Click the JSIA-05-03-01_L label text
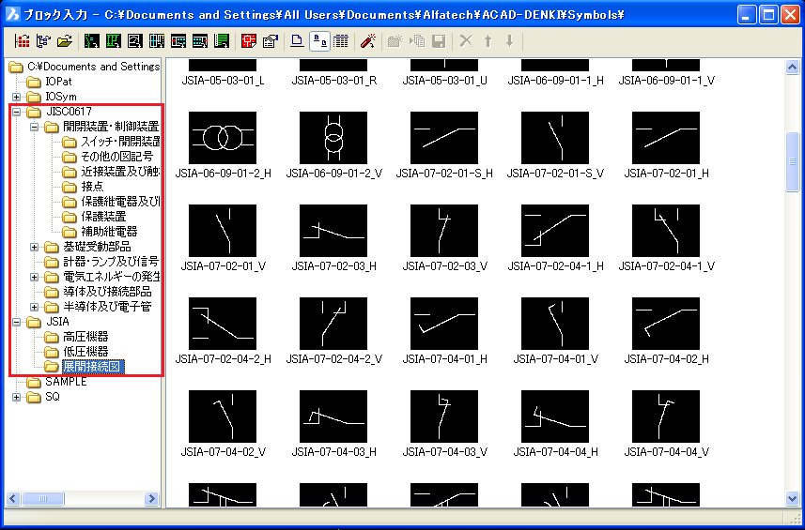The width and height of the screenshot is (805, 530). [x=223, y=81]
